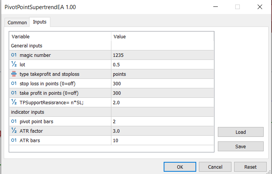Click the integer icon beside magic number

point(14,55)
